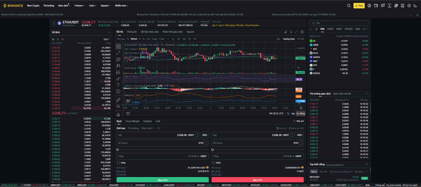Image resolution: width=421 pixels, height=187 pixels.
Task: Expand more time intervals dropdown arrow
Action: pyautogui.click(x=168, y=39)
